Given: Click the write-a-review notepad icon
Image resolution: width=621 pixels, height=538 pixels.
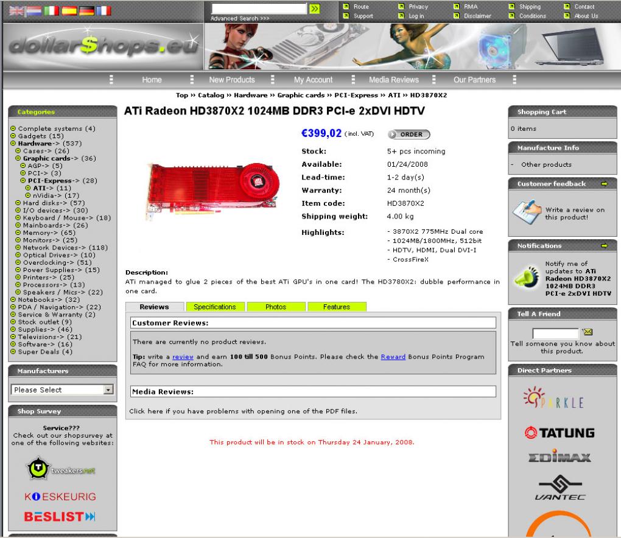Looking at the screenshot, I should pyautogui.click(x=527, y=212).
